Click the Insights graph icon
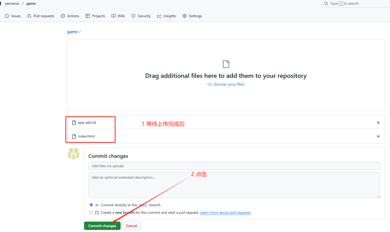 (x=159, y=16)
